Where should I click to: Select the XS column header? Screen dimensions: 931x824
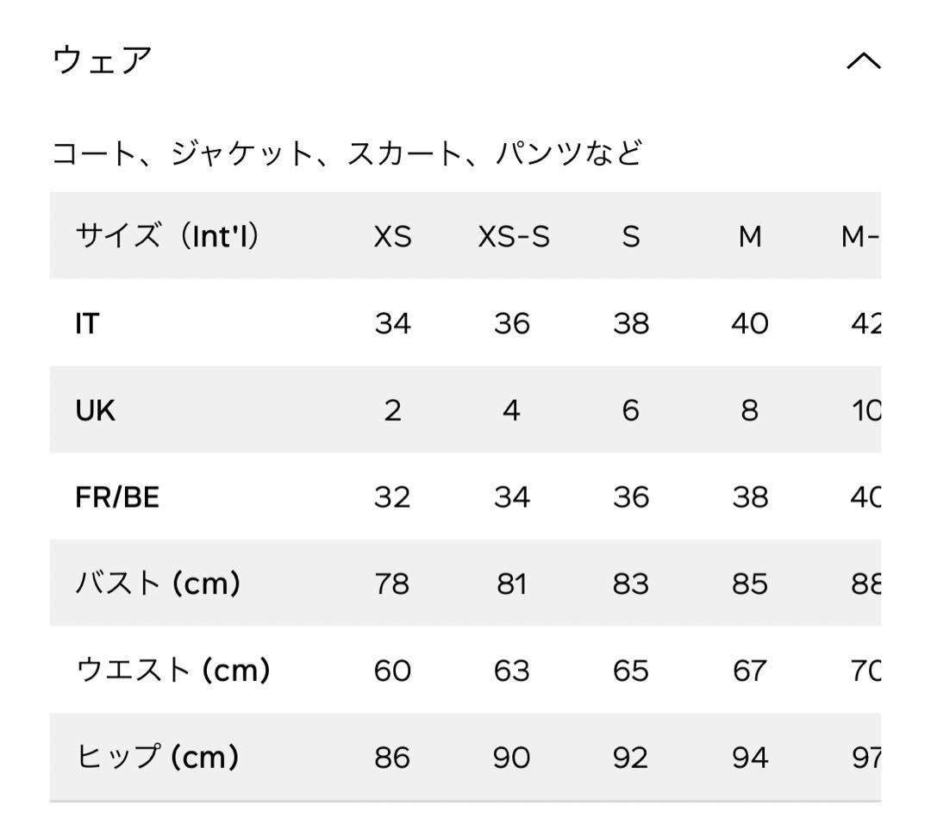[392, 236]
